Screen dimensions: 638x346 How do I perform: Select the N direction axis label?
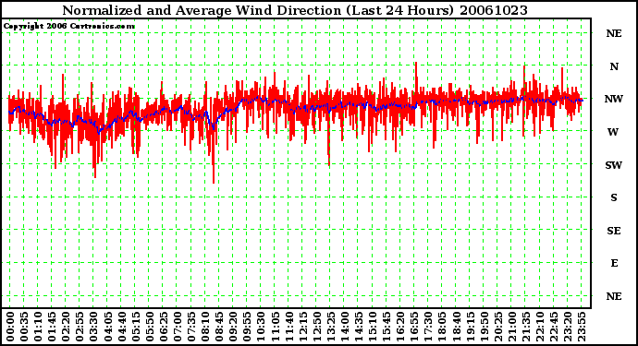(614, 66)
